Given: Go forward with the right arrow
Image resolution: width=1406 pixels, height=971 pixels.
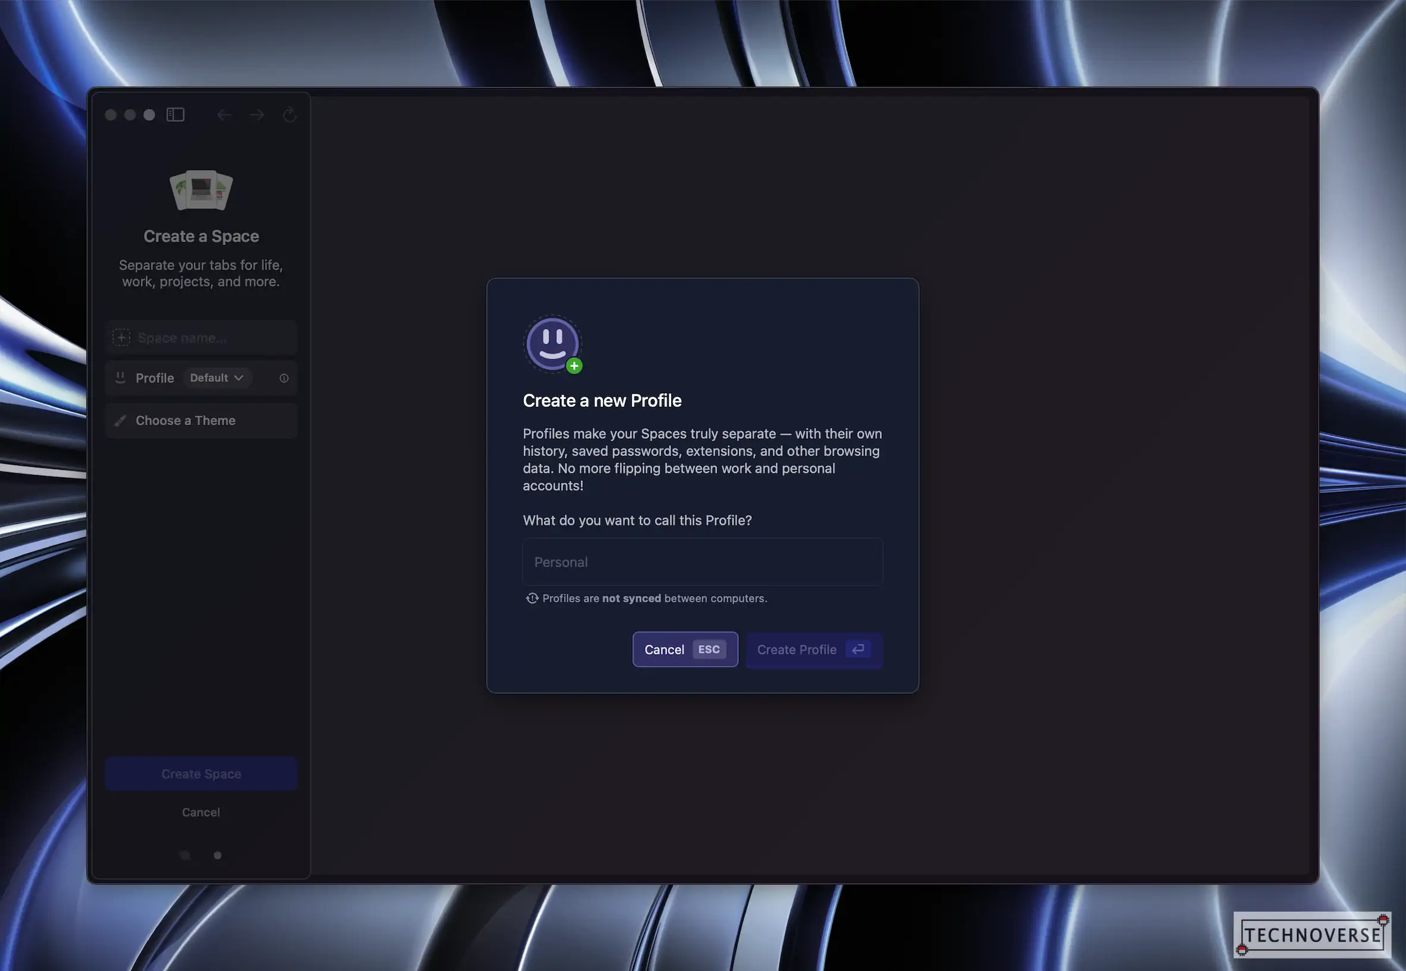Looking at the screenshot, I should coord(257,114).
